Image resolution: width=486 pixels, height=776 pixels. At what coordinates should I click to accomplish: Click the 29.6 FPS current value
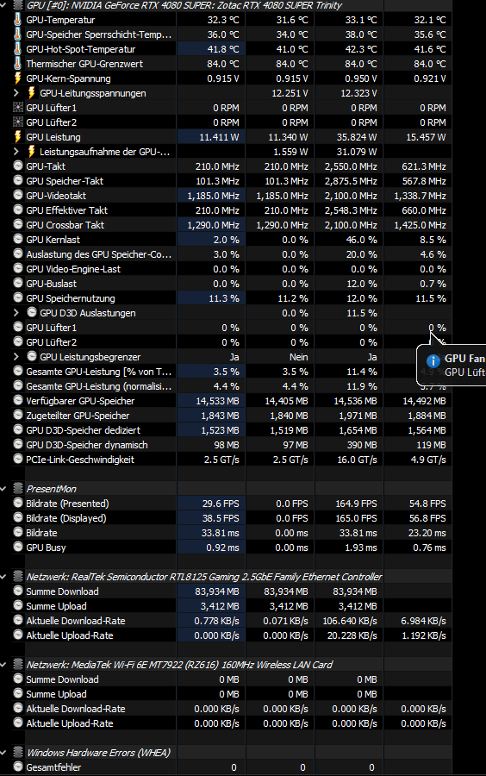(x=221, y=504)
